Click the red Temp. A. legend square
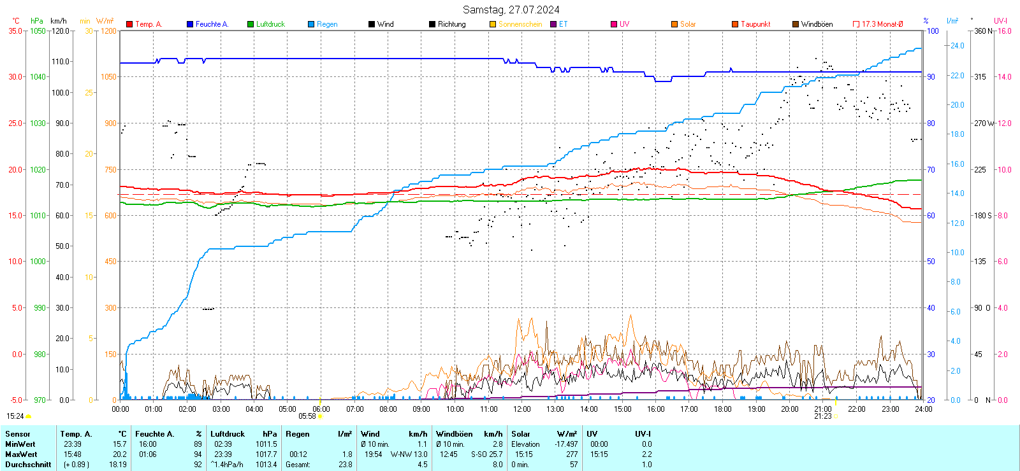The height and width of the screenshot is (471, 1020). [129, 24]
